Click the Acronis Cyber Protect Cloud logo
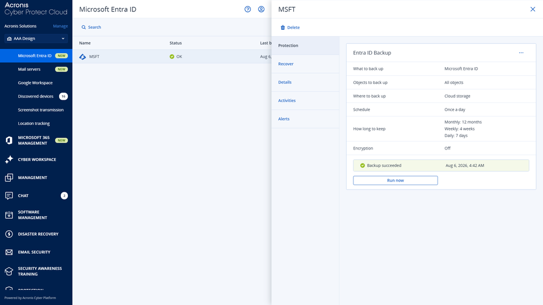The image size is (543, 305). pos(36,9)
